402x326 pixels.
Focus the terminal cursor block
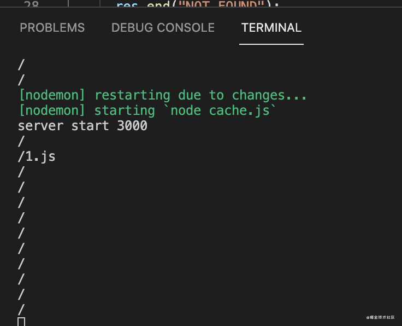[x=21, y=322]
